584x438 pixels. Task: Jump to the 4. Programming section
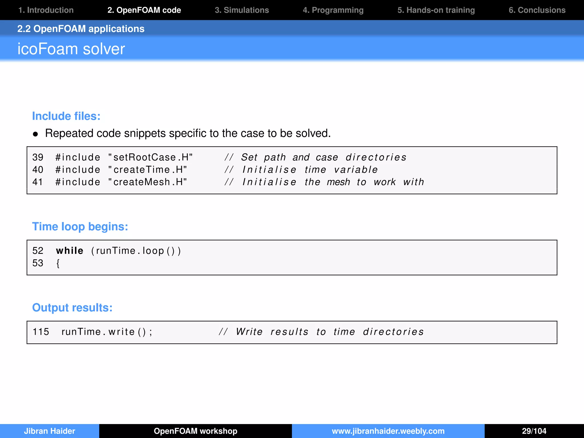(x=333, y=10)
